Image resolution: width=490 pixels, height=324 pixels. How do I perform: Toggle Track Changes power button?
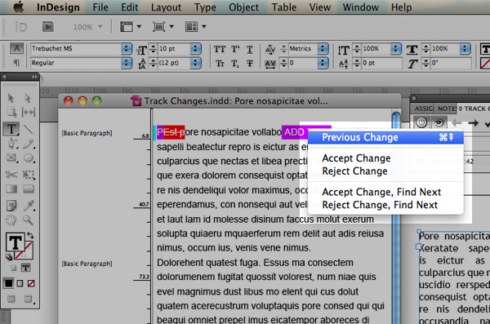[x=421, y=122]
